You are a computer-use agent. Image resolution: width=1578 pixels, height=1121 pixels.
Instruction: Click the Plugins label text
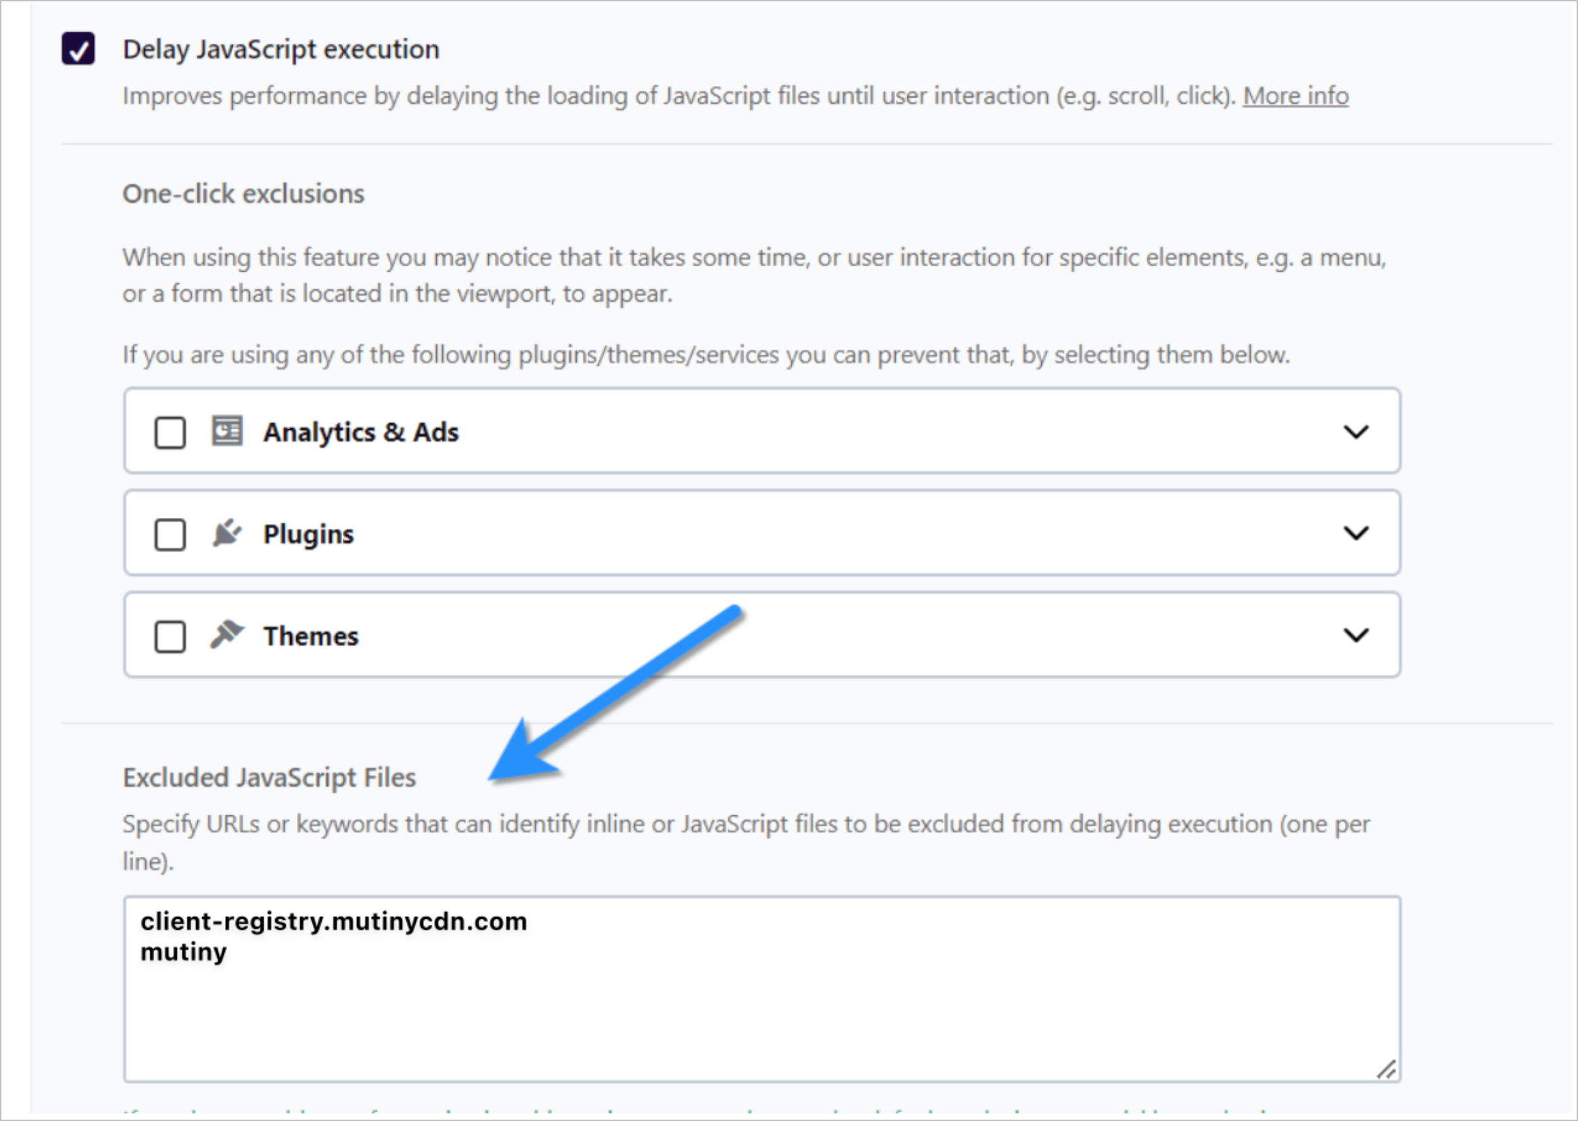pyautogui.click(x=308, y=534)
